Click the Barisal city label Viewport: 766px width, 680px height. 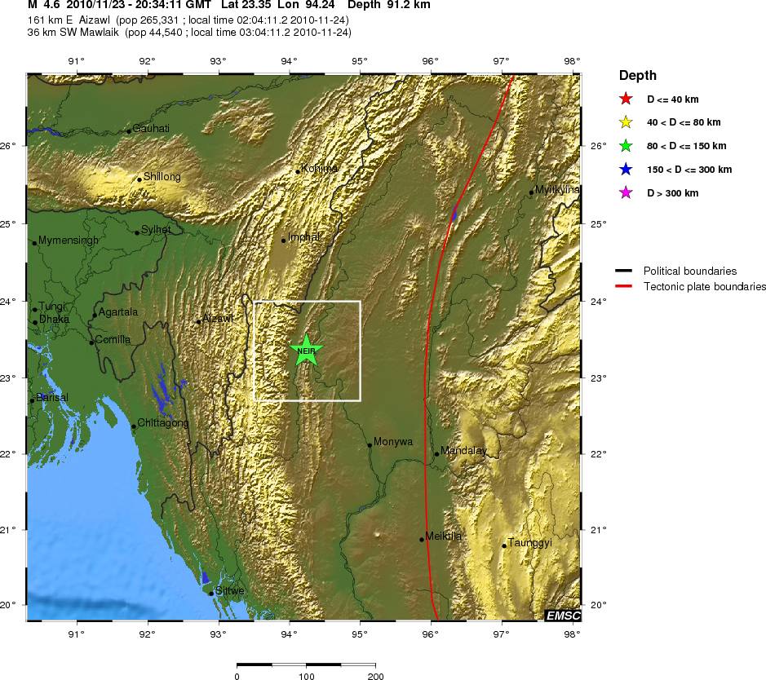[x=51, y=397]
